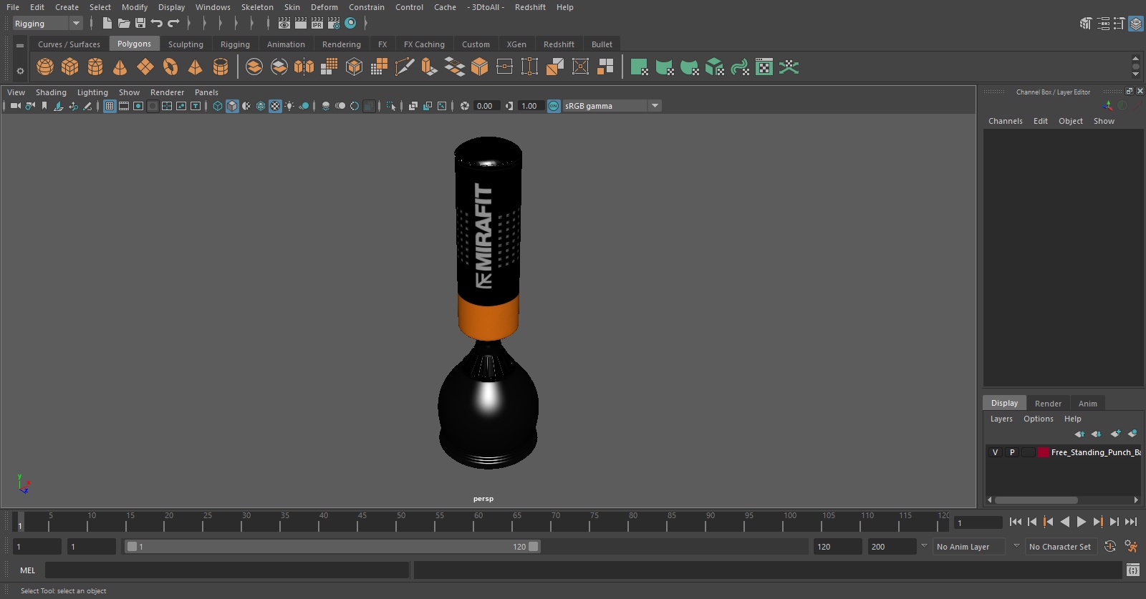
Task: Click Channels in the Channel Box
Action: pyautogui.click(x=1005, y=121)
